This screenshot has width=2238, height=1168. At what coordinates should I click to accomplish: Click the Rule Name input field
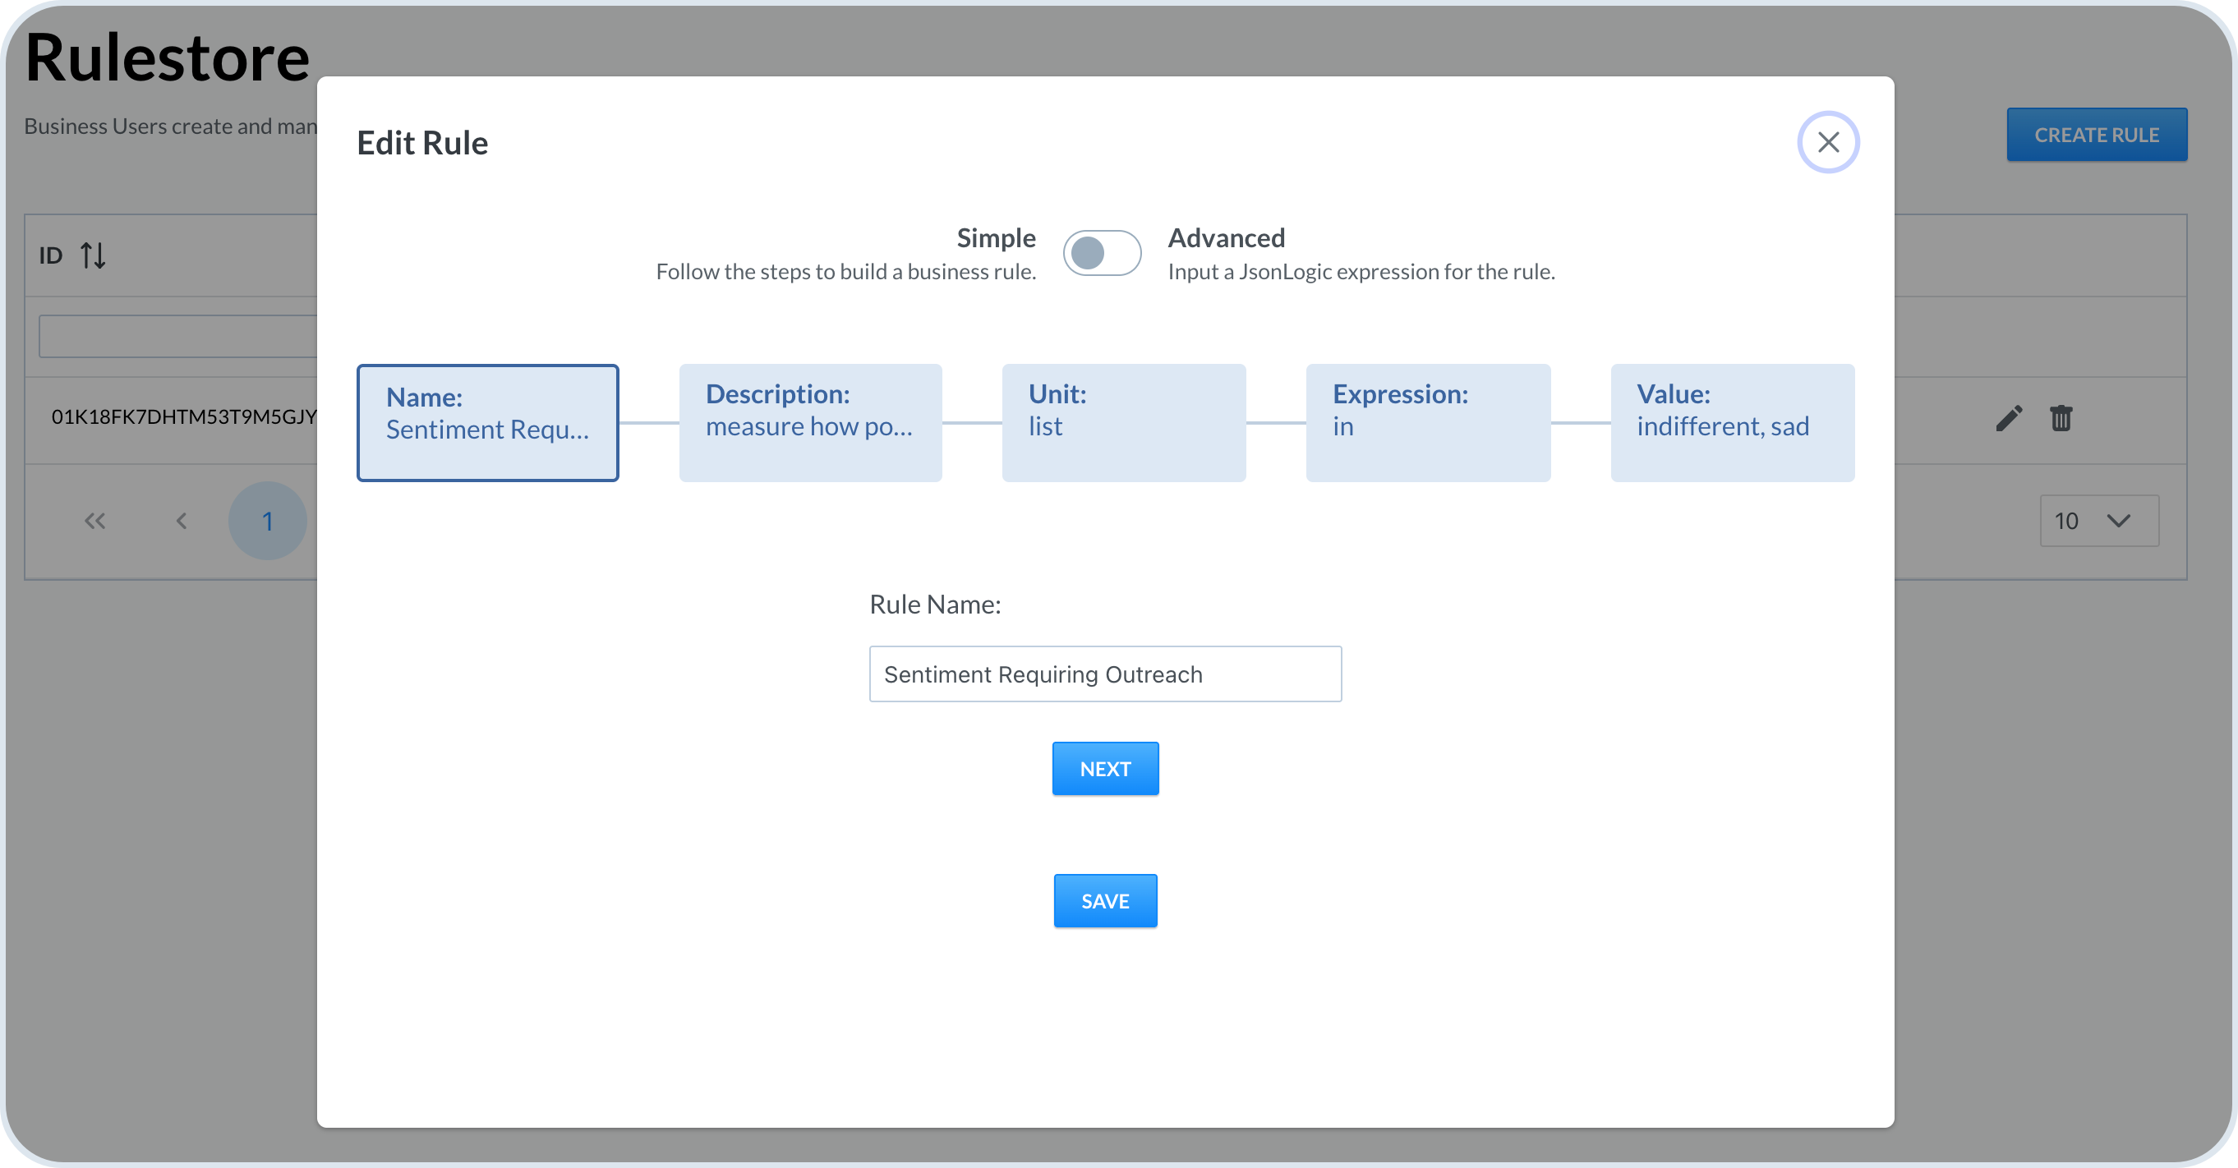point(1105,674)
